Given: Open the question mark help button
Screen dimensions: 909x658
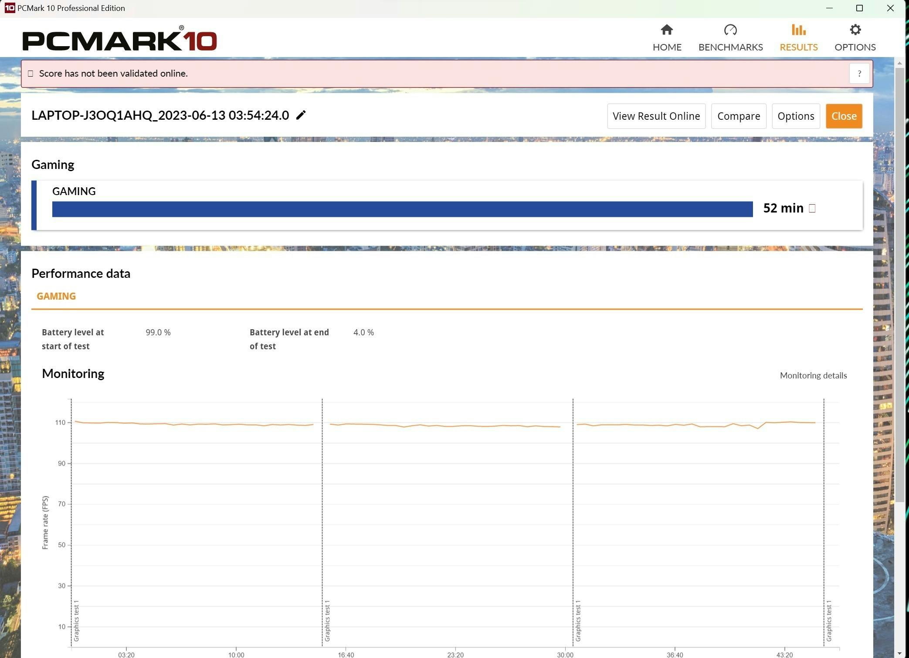Looking at the screenshot, I should [859, 74].
